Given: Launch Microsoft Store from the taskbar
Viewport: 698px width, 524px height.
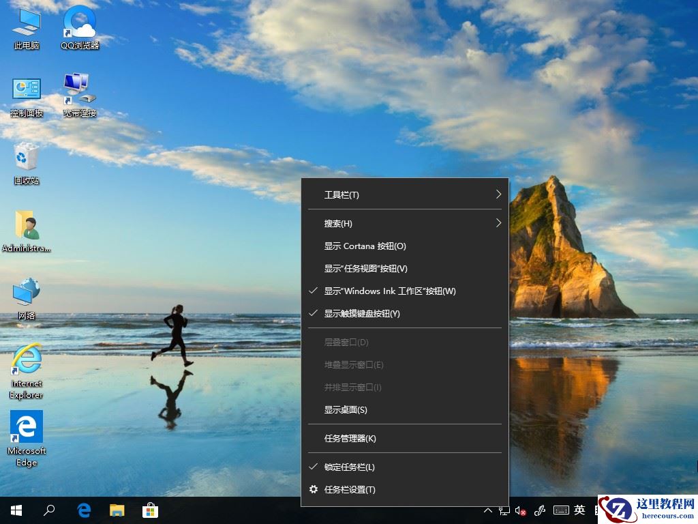Looking at the screenshot, I should pos(150,510).
